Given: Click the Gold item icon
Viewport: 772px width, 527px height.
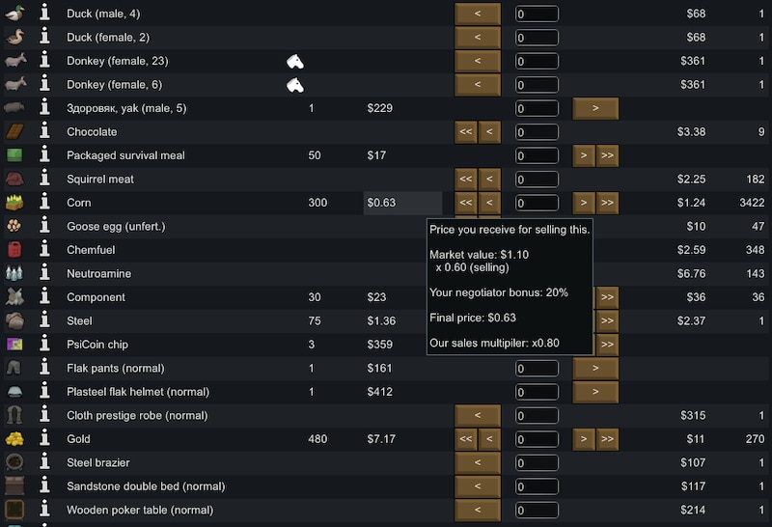Looking at the screenshot, I should pyautogui.click(x=14, y=439).
